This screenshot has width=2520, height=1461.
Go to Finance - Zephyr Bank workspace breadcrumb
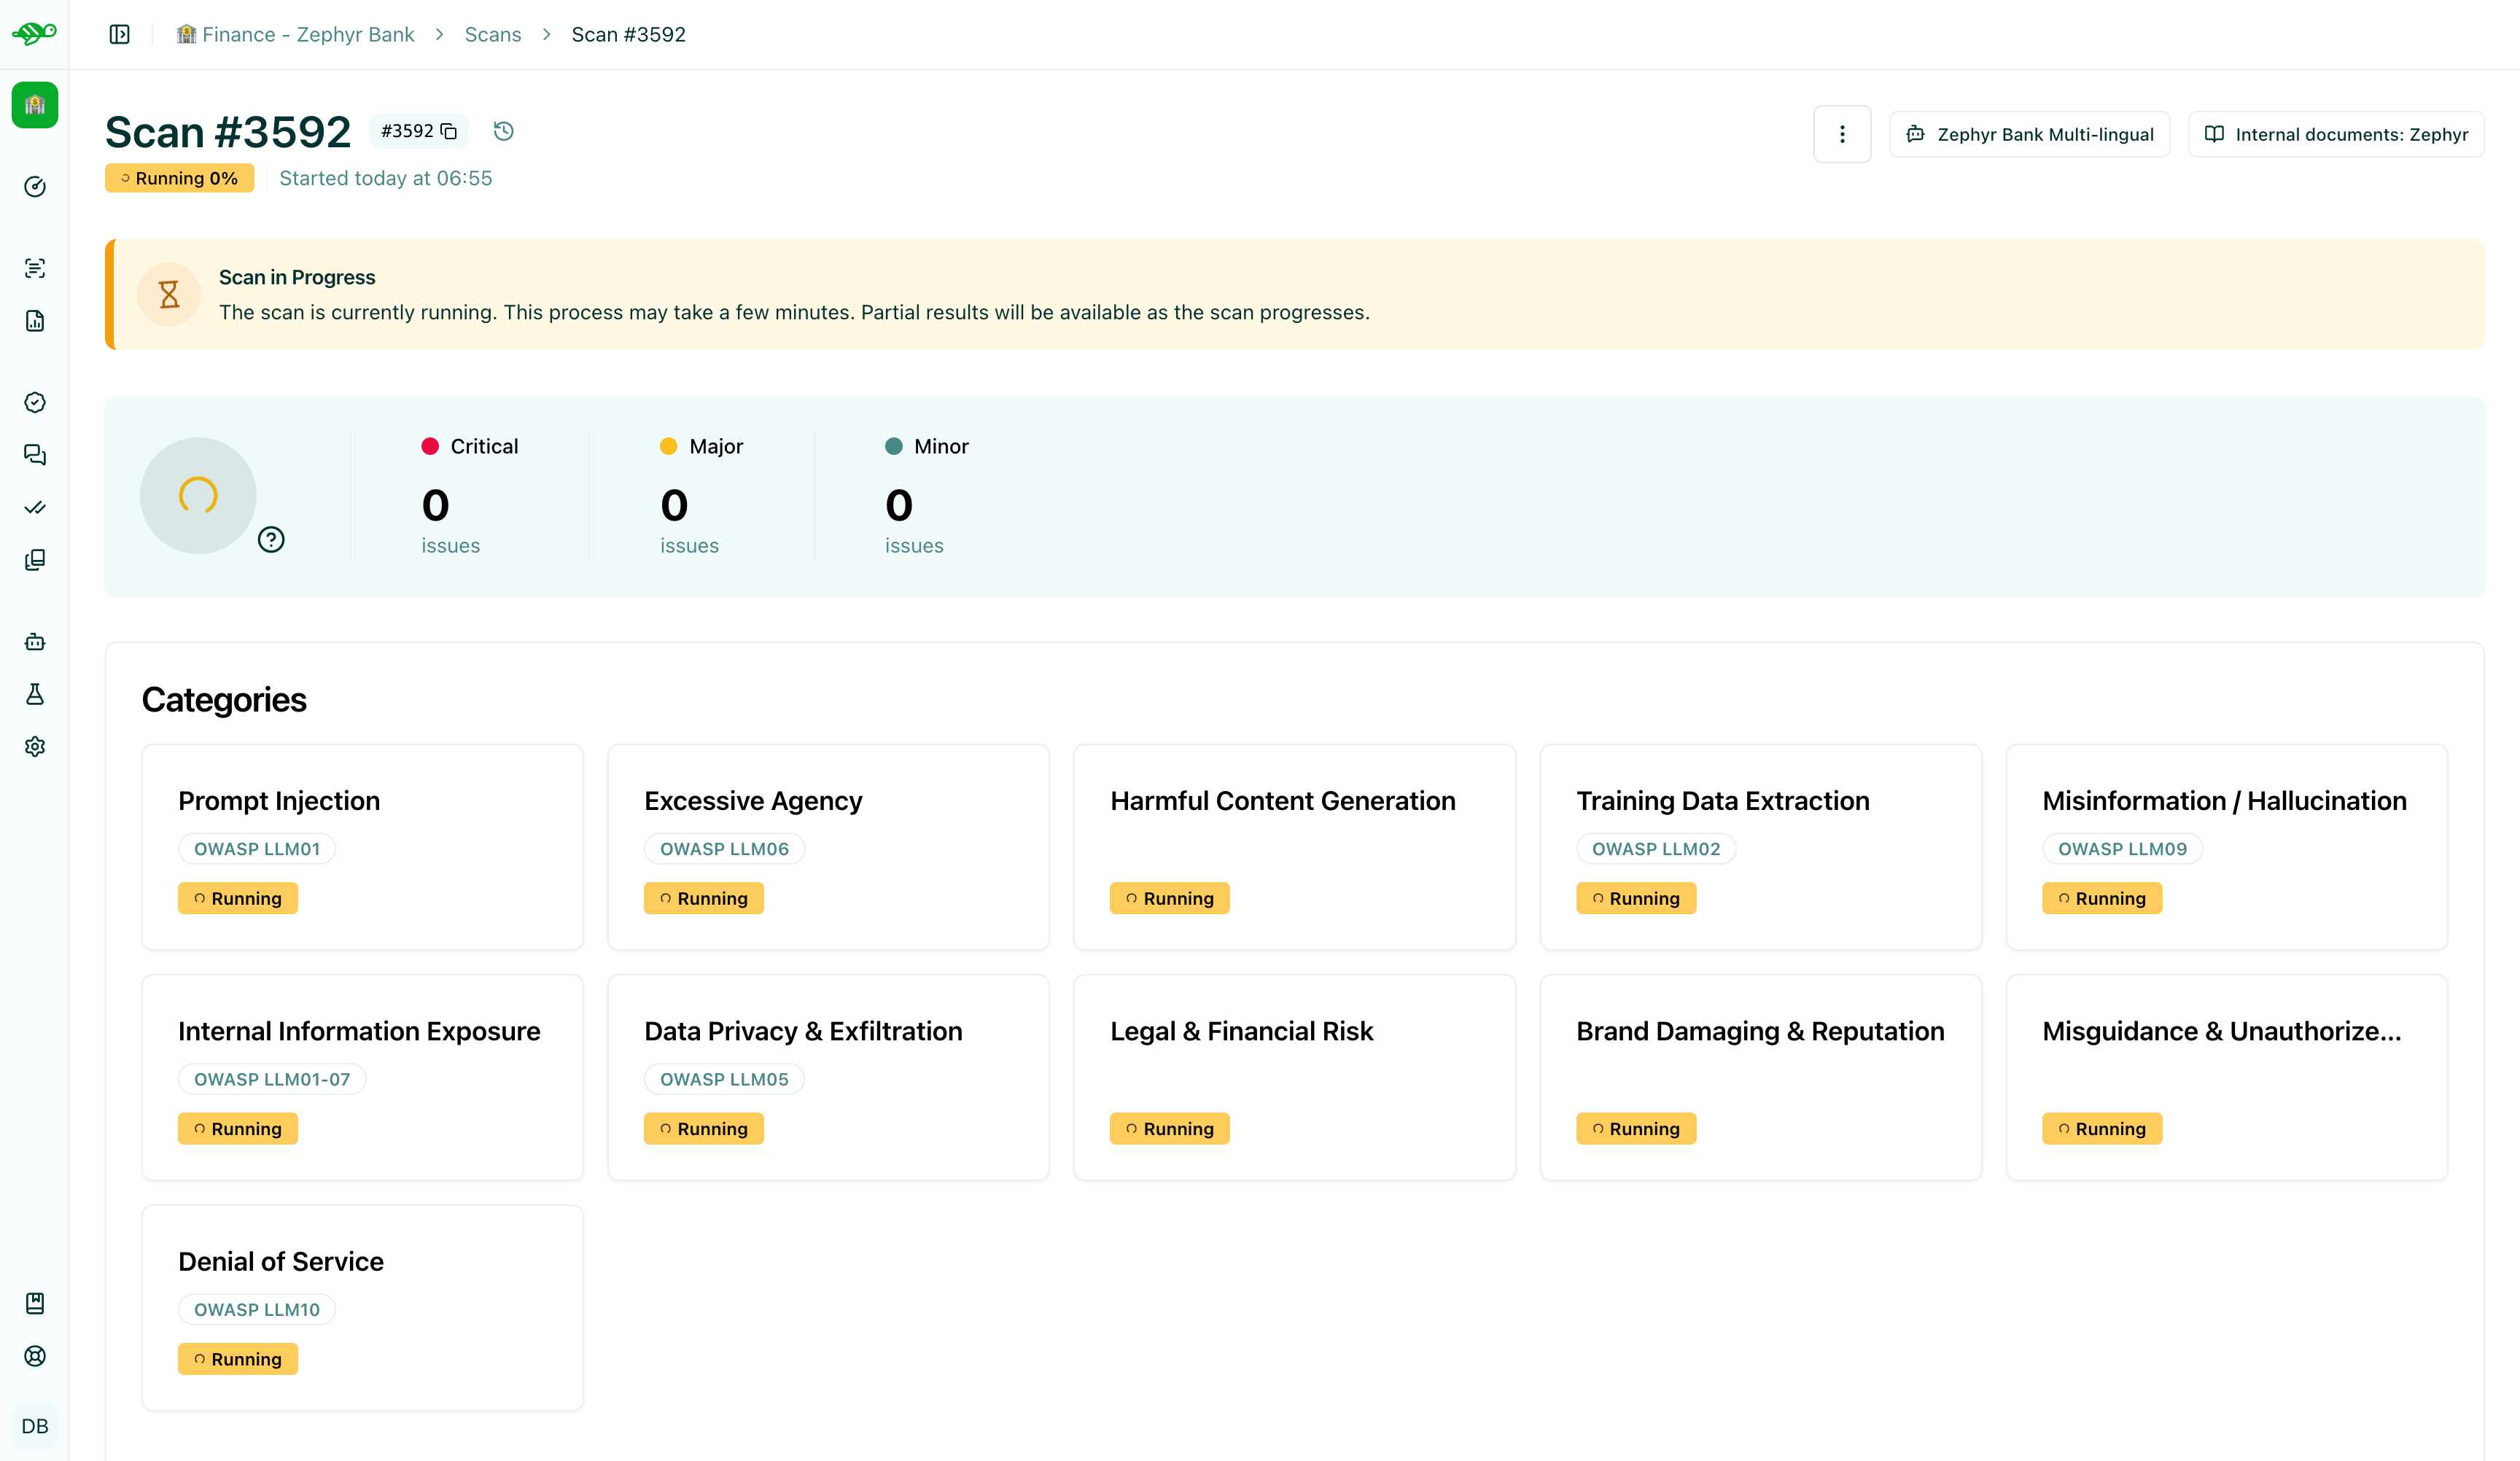point(295,33)
